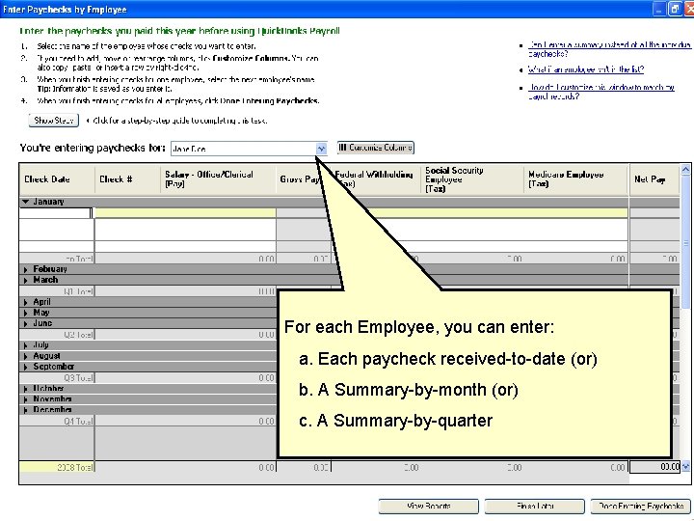Expand the February month group
The height and width of the screenshot is (521, 694).
coord(26,269)
